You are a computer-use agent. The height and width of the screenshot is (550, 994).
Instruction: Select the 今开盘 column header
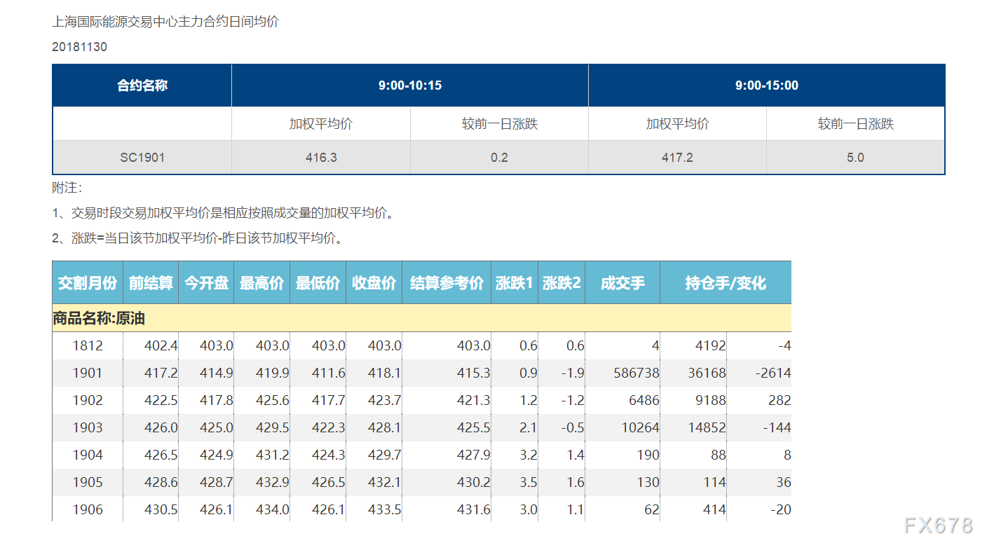point(206,283)
